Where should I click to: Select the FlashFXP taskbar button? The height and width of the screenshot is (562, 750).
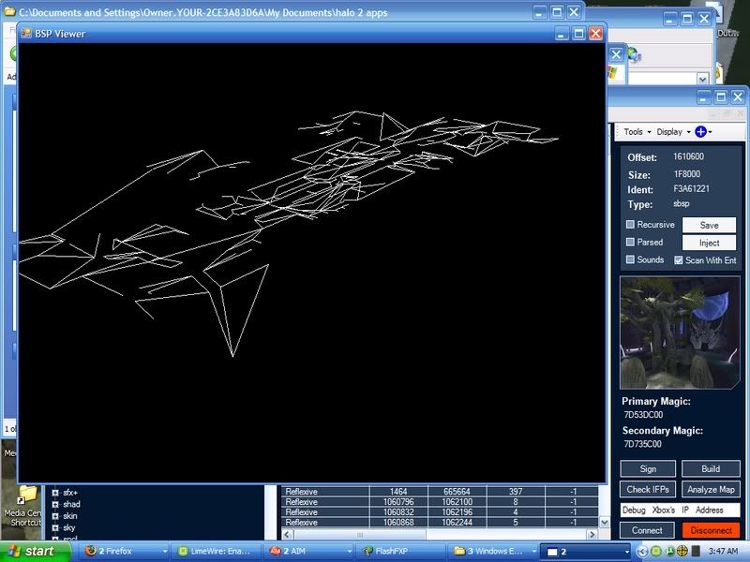[x=402, y=551]
